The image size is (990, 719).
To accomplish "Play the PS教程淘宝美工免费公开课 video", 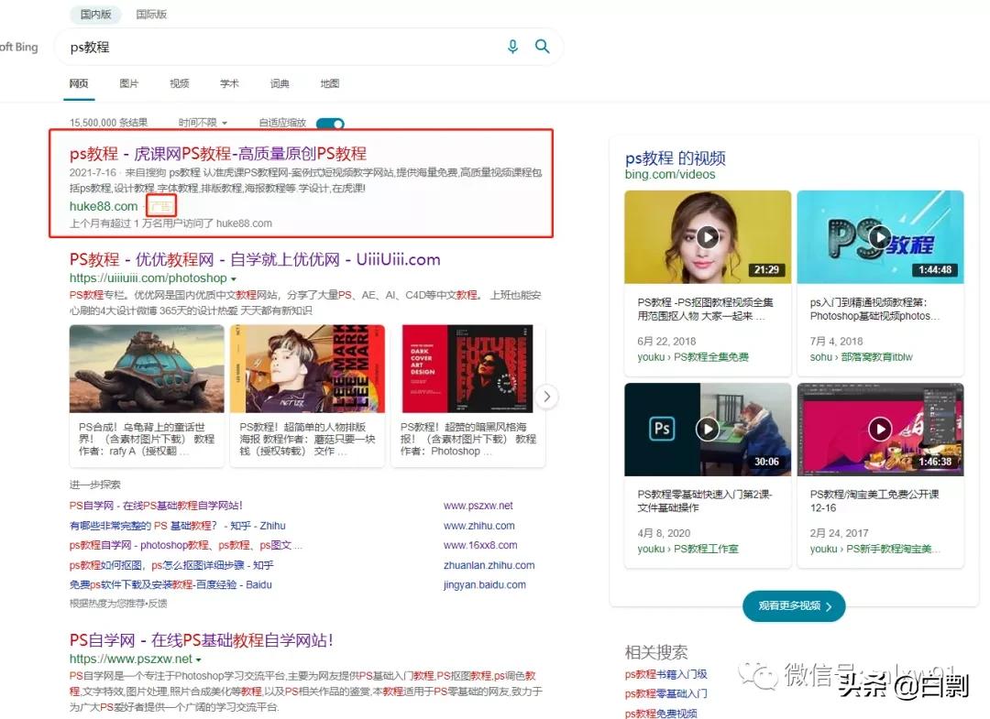I will 880,429.
